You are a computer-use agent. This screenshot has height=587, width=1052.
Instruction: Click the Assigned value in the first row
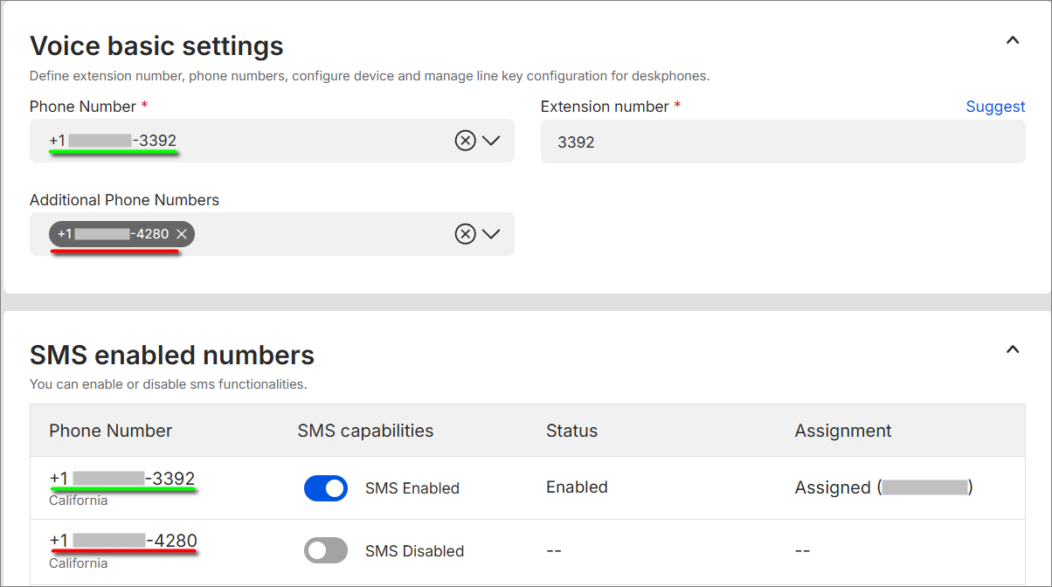(x=832, y=487)
